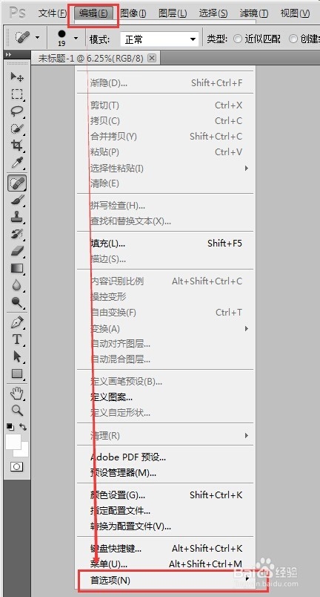The width and height of the screenshot is (320, 597).
Task: Select the Lasso tool
Action: click(17, 111)
